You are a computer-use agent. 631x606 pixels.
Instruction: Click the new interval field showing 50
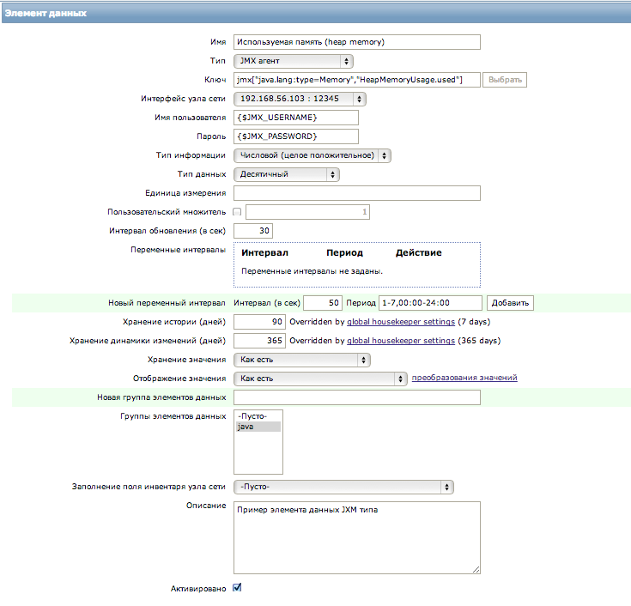pos(323,303)
